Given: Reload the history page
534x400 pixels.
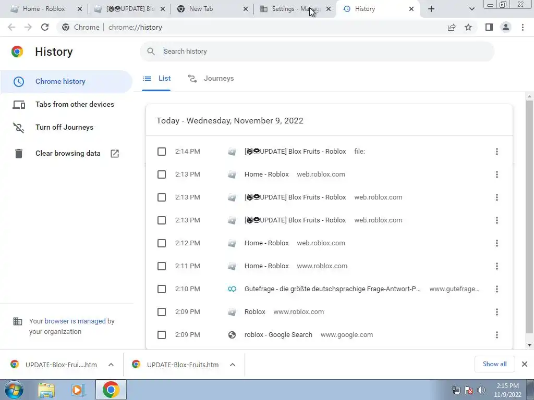Looking at the screenshot, I should point(45,27).
